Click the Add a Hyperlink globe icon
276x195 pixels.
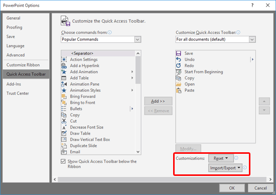[64, 66]
